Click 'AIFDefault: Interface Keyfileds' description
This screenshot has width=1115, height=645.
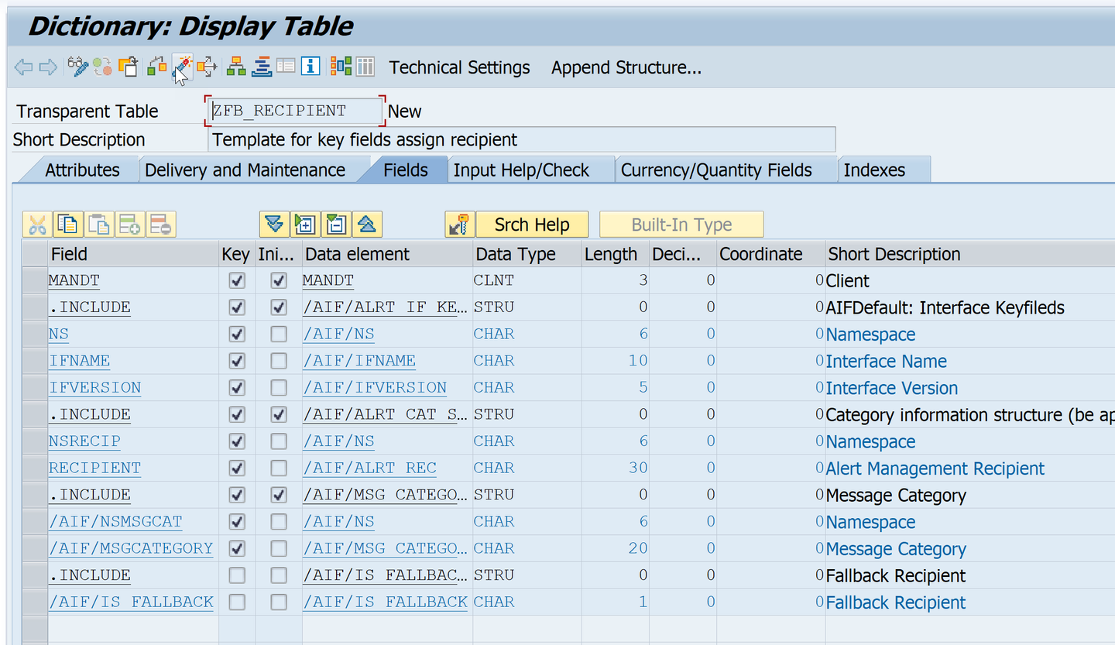point(945,307)
